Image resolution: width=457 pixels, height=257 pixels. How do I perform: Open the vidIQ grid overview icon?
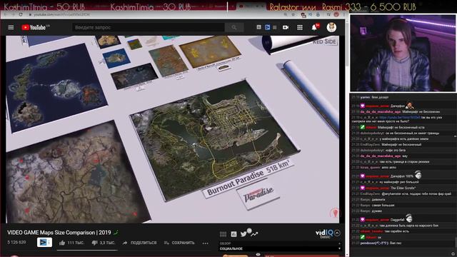coord(223,234)
